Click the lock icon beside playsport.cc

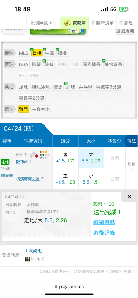pyautogui.click(x=56, y=286)
